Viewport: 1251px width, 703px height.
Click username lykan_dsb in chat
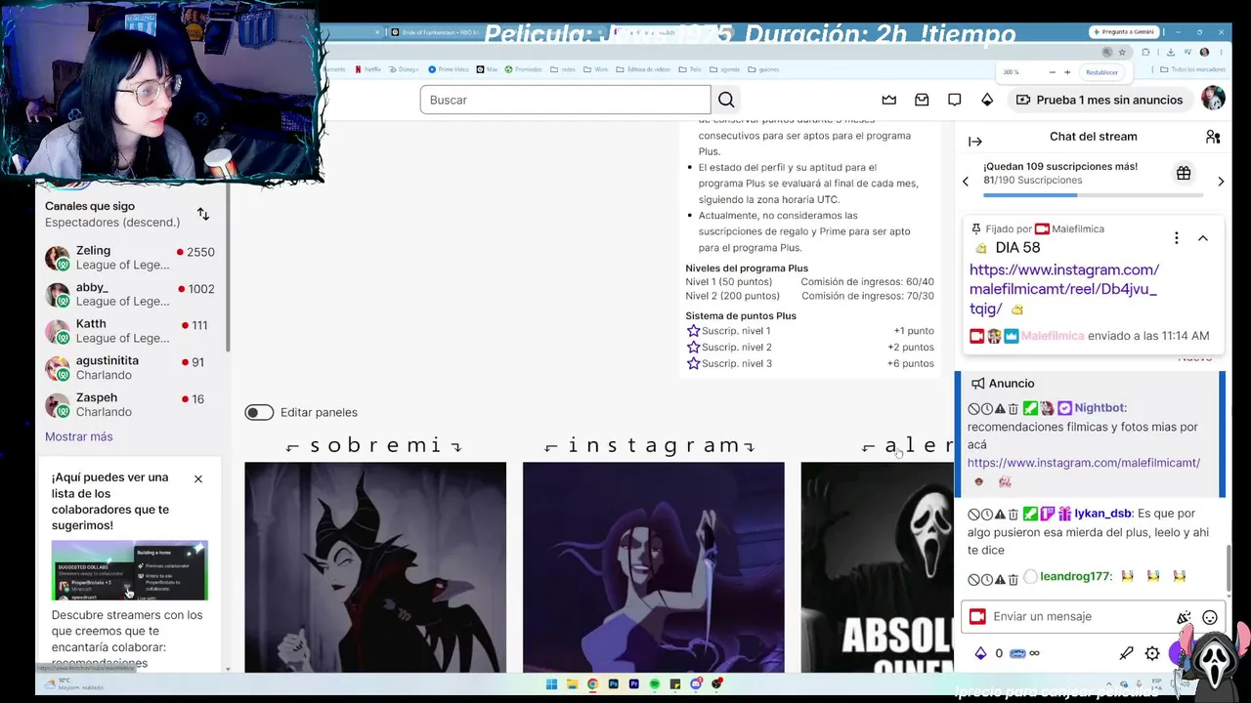[x=1102, y=514]
